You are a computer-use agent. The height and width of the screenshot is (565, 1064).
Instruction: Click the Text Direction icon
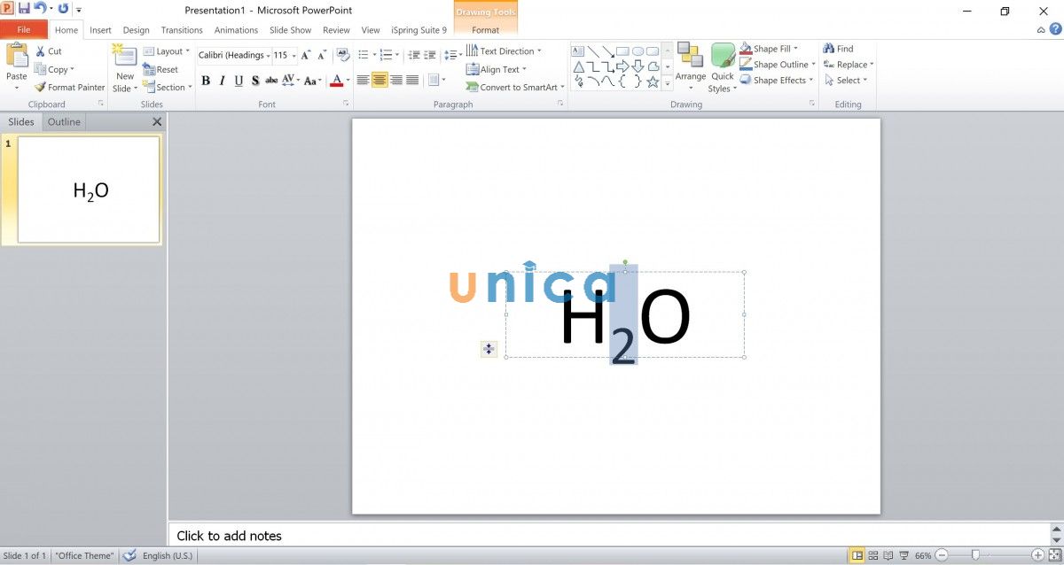pyautogui.click(x=475, y=50)
